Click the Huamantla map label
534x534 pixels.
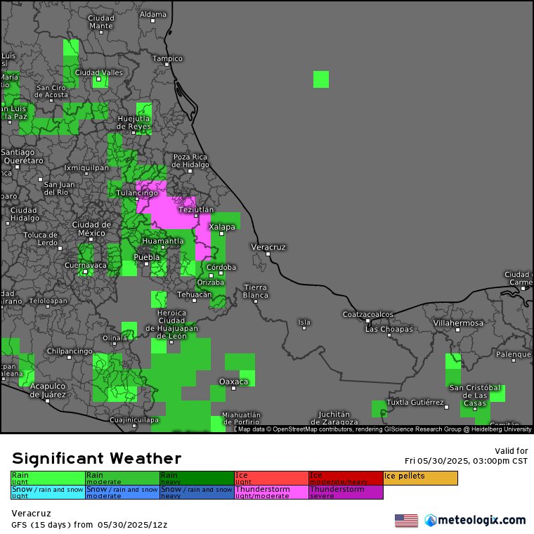click(163, 241)
